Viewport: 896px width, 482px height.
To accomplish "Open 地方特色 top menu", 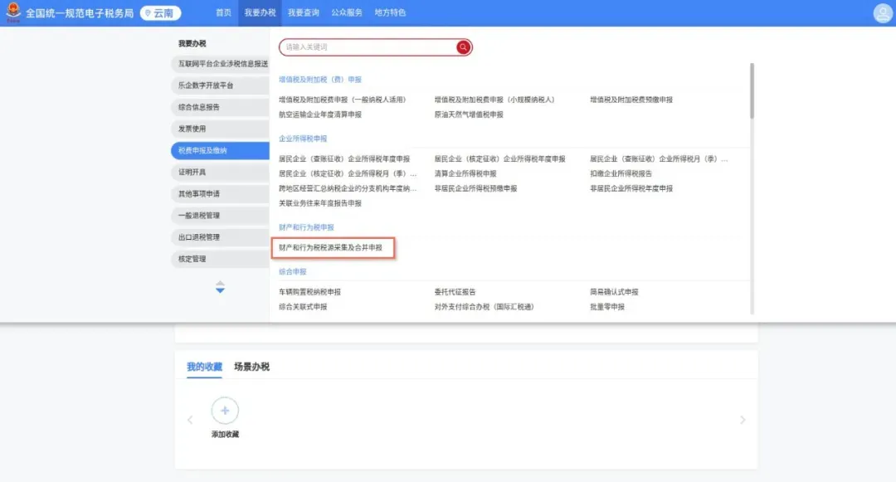I will click(390, 12).
